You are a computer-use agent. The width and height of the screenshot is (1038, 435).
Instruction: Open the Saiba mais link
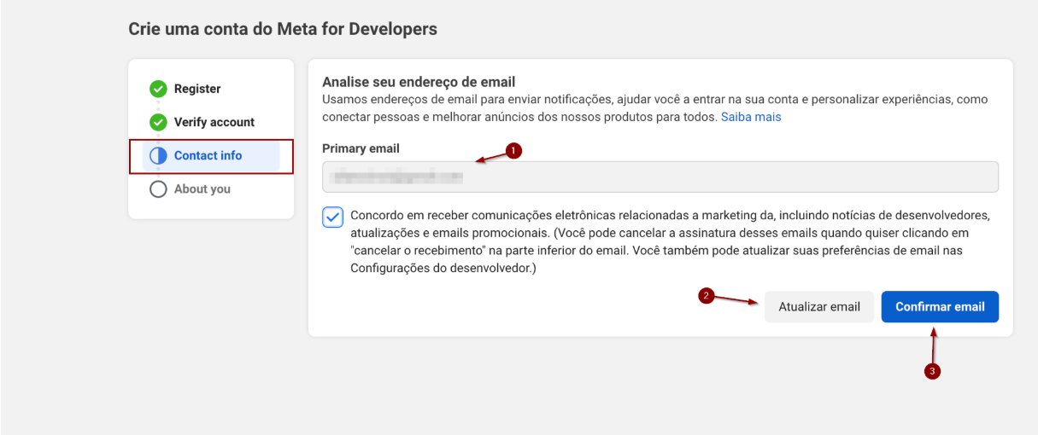pyautogui.click(x=751, y=116)
